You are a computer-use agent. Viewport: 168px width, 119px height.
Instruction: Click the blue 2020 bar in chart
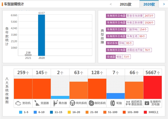(x=41, y=35)
